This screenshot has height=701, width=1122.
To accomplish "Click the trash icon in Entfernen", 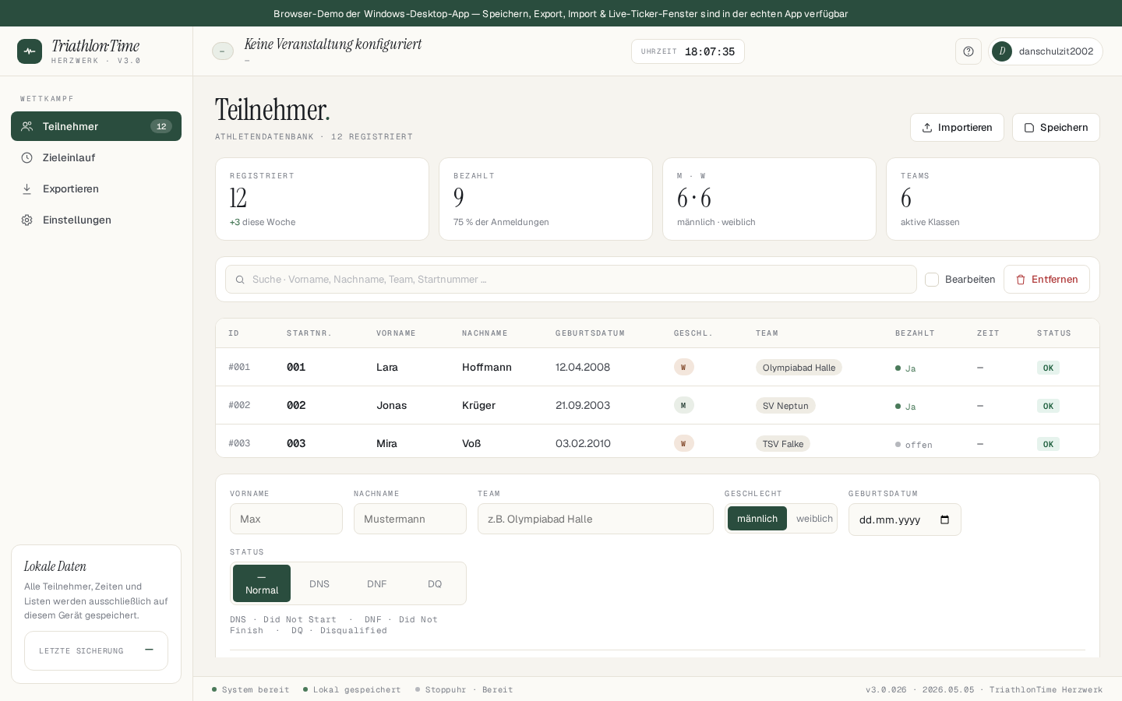I will (1021, 280).
